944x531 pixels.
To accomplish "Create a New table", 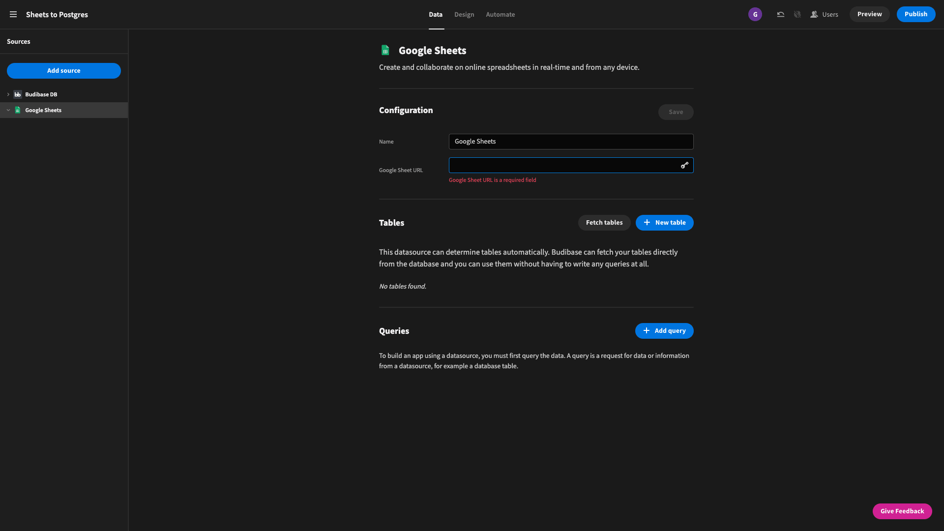I will (x=664, y=223).
